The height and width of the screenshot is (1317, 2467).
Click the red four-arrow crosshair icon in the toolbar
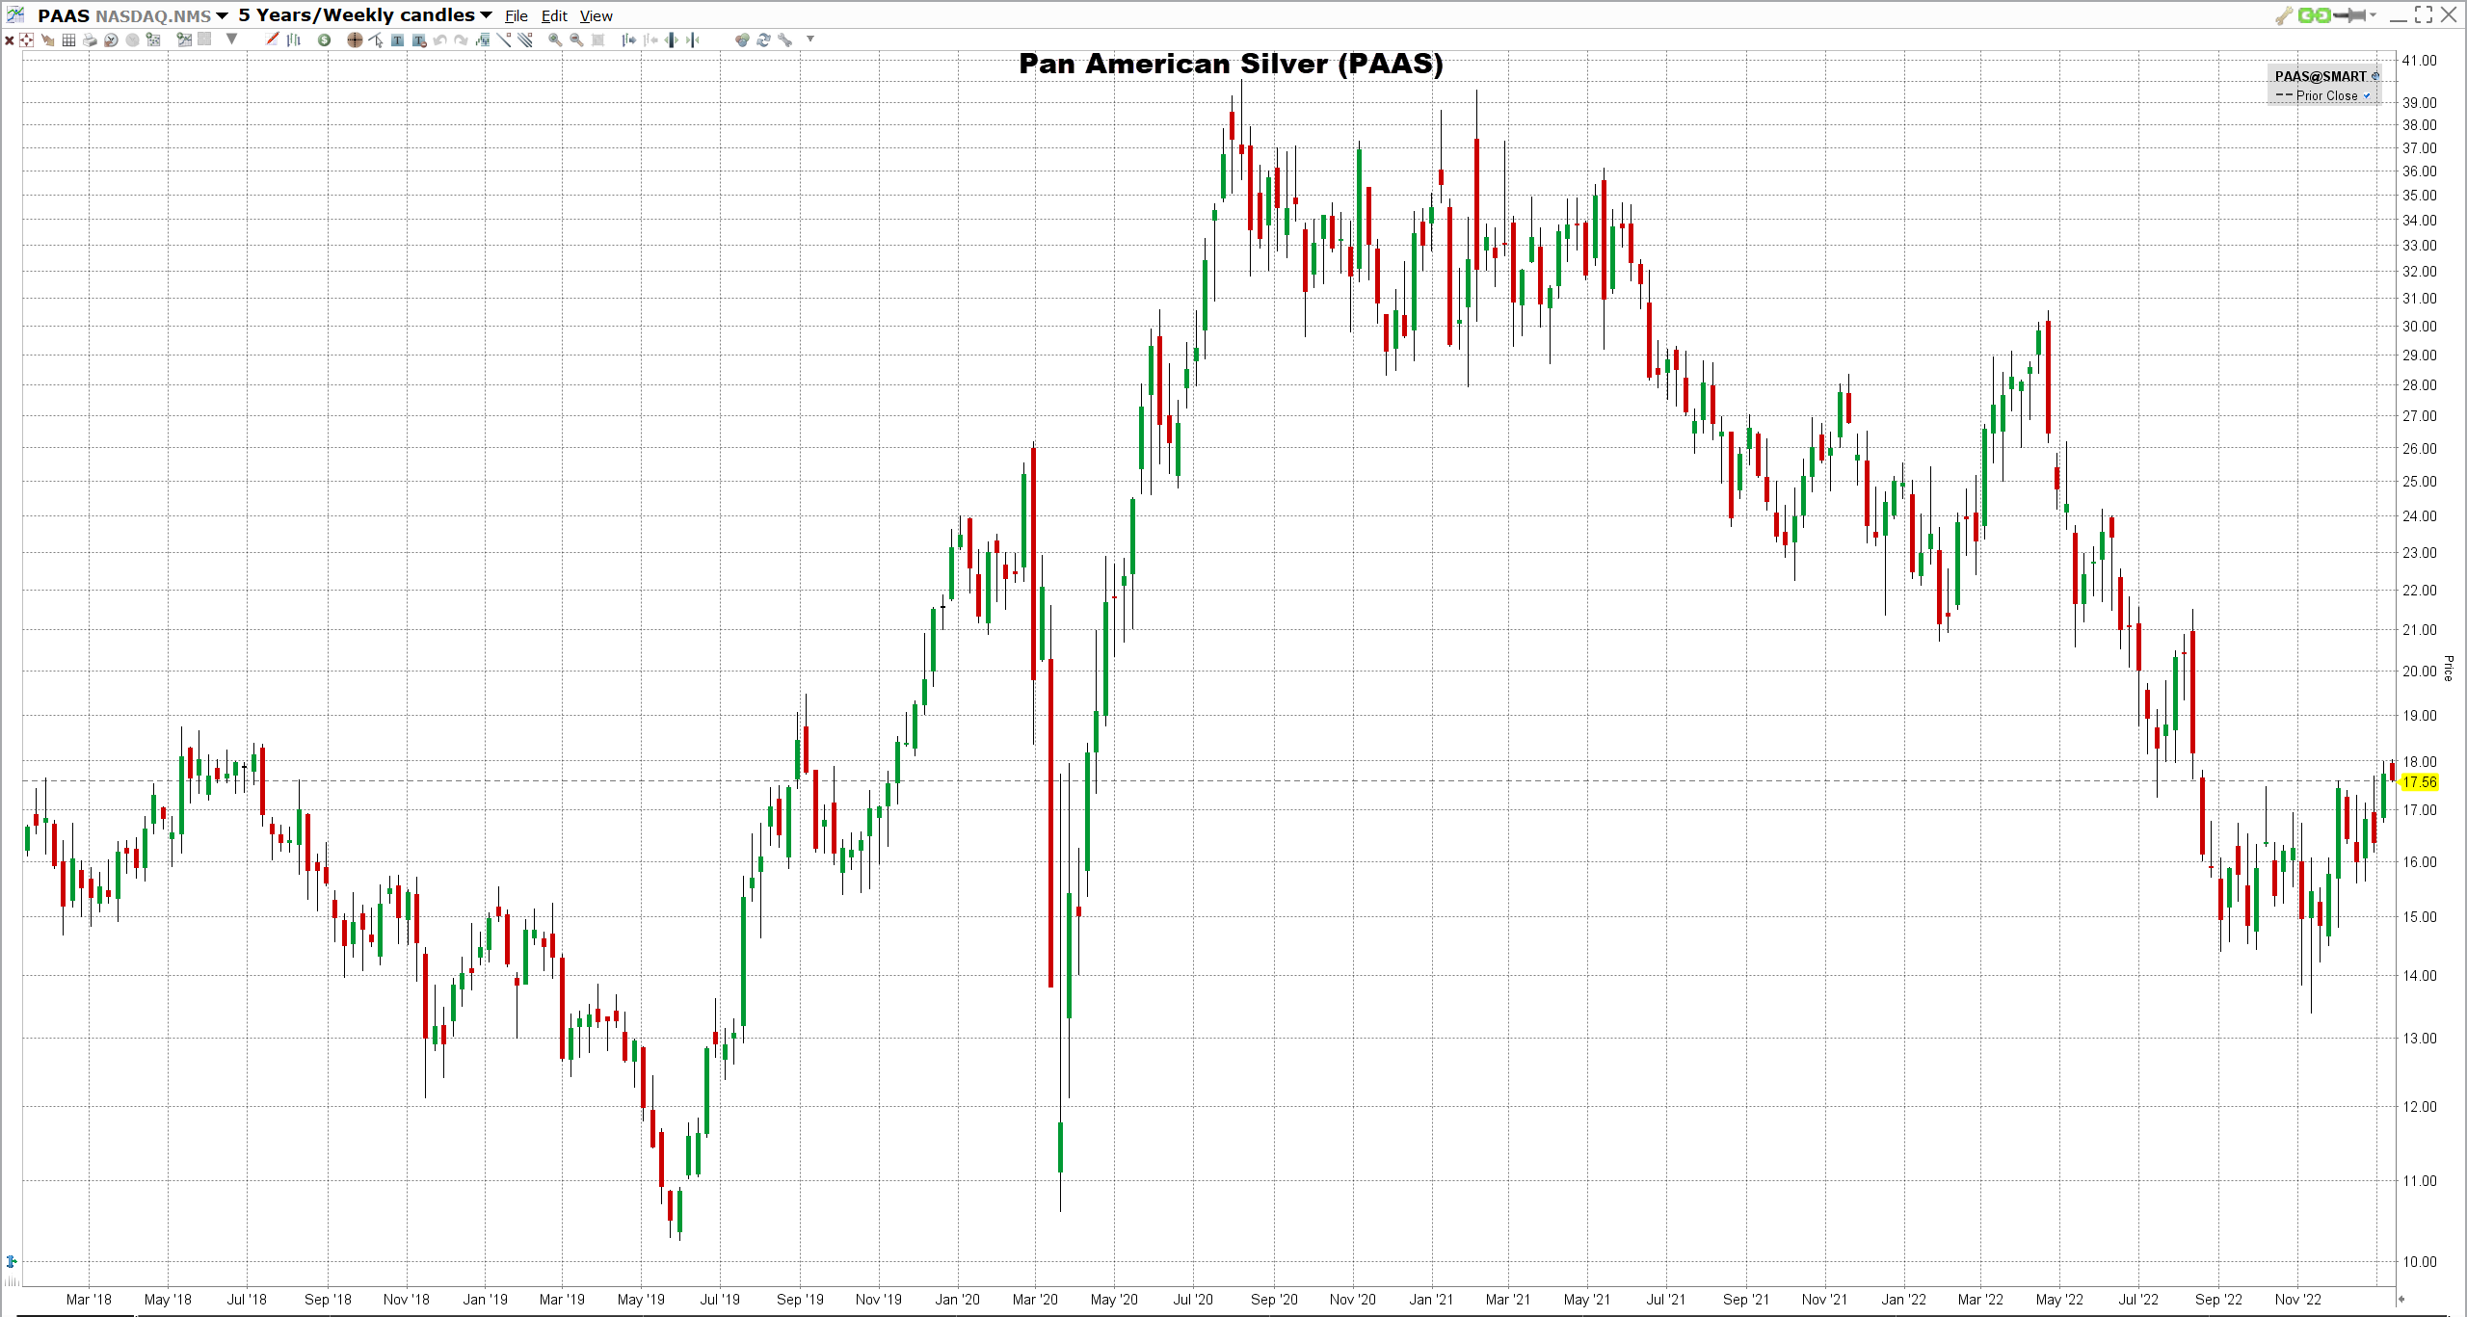click(x=26, y=40)
